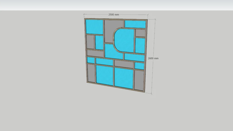
Task: Select the tall cyan panel on the right edge
Action: [x=140, y=46]
